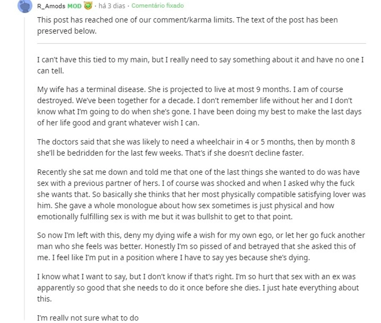Click the 'The doctors said' paragraph
Image resolution: width=381 pixels, height=323 pixels.
[196, 147]
